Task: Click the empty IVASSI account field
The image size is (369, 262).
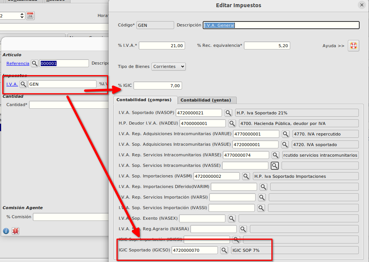Action: tap(232, 208)
